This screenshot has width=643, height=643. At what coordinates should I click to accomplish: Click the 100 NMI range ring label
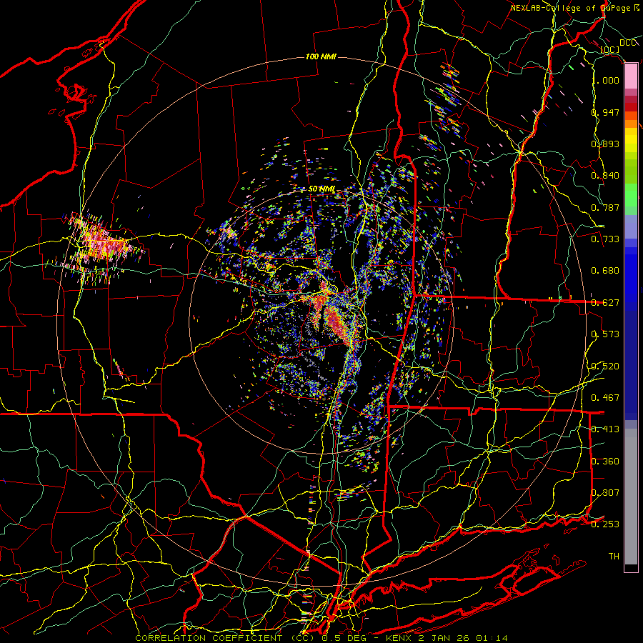point(321,56)
